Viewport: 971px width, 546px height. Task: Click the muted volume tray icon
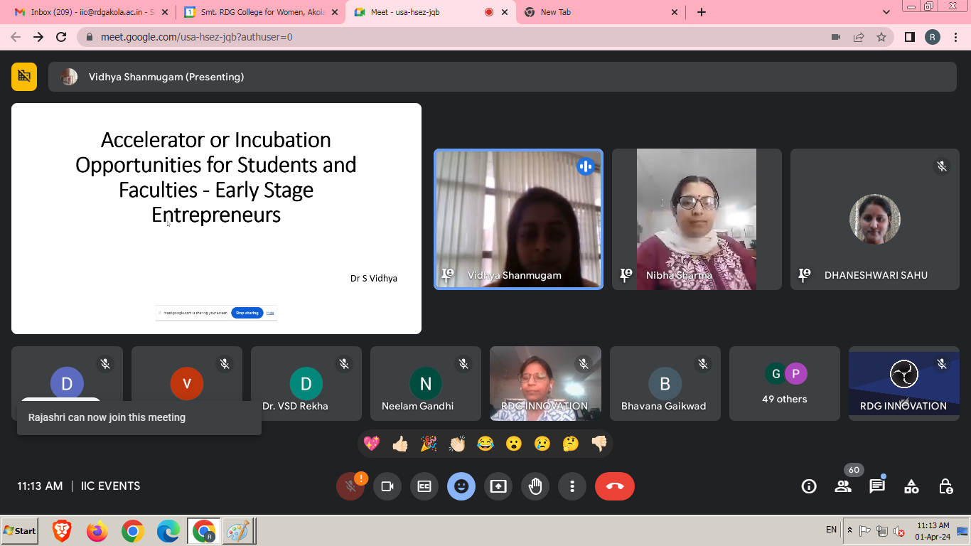coord(898,531)
